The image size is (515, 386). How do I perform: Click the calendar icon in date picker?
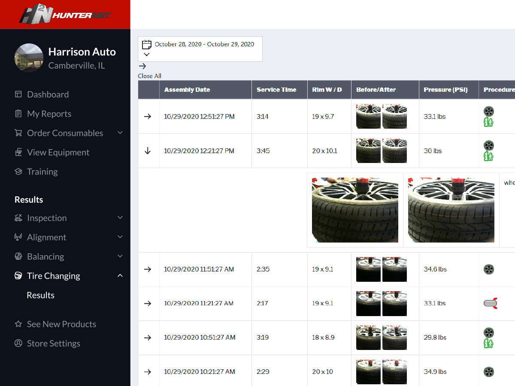point(147,44)
